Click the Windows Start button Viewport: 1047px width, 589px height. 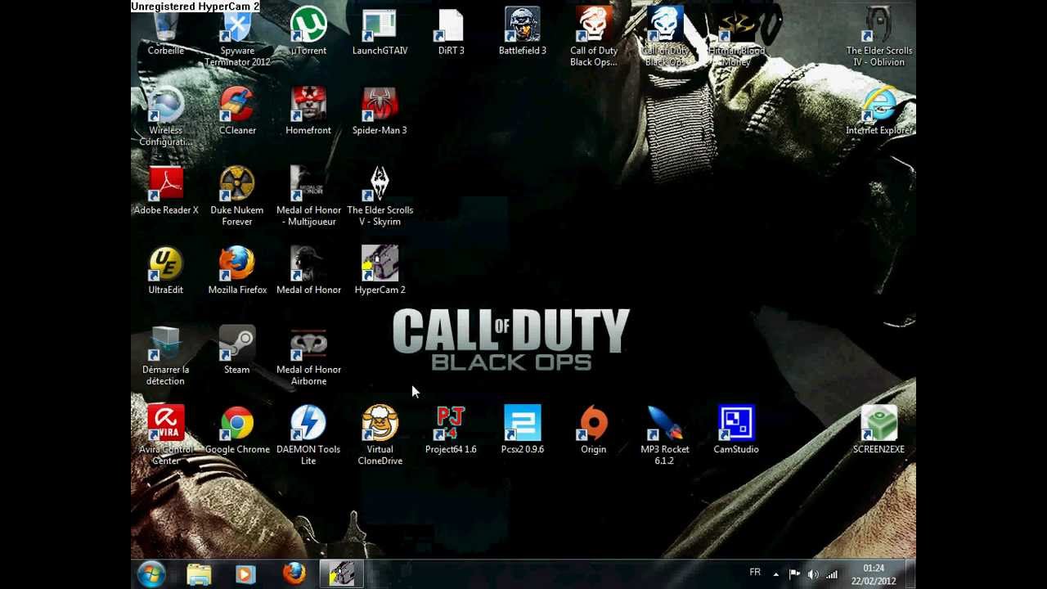pyautogui.click(x=151, y=574)
